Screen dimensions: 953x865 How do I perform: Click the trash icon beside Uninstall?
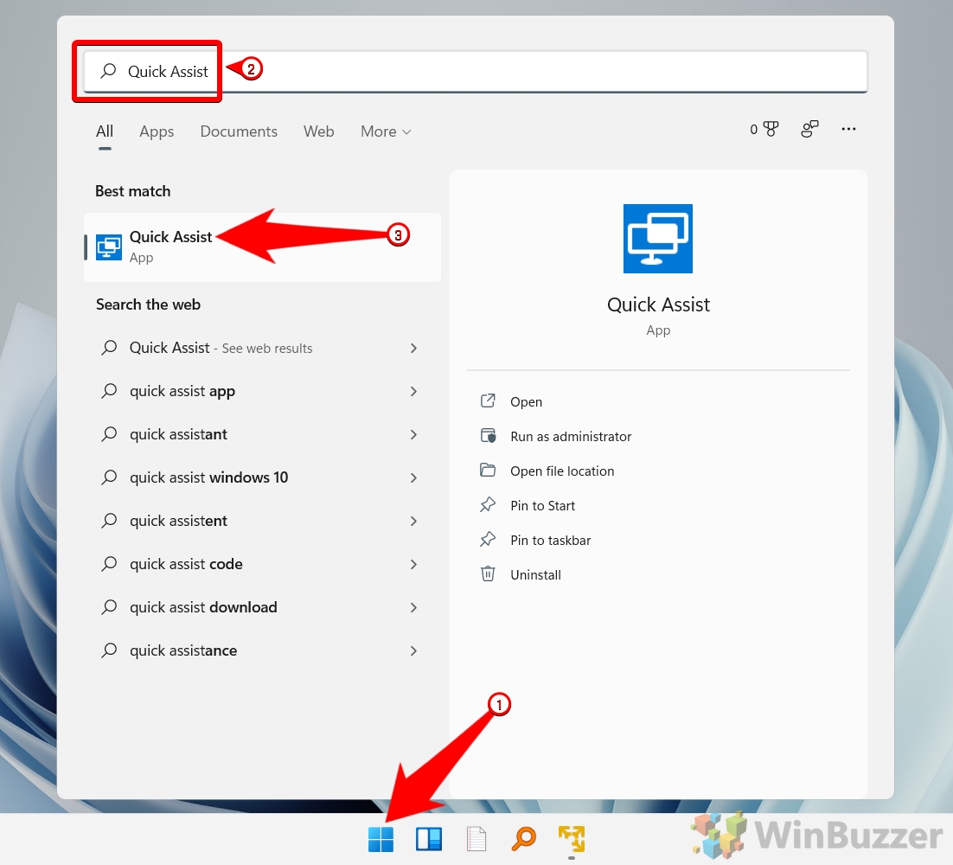coord(488,573)
